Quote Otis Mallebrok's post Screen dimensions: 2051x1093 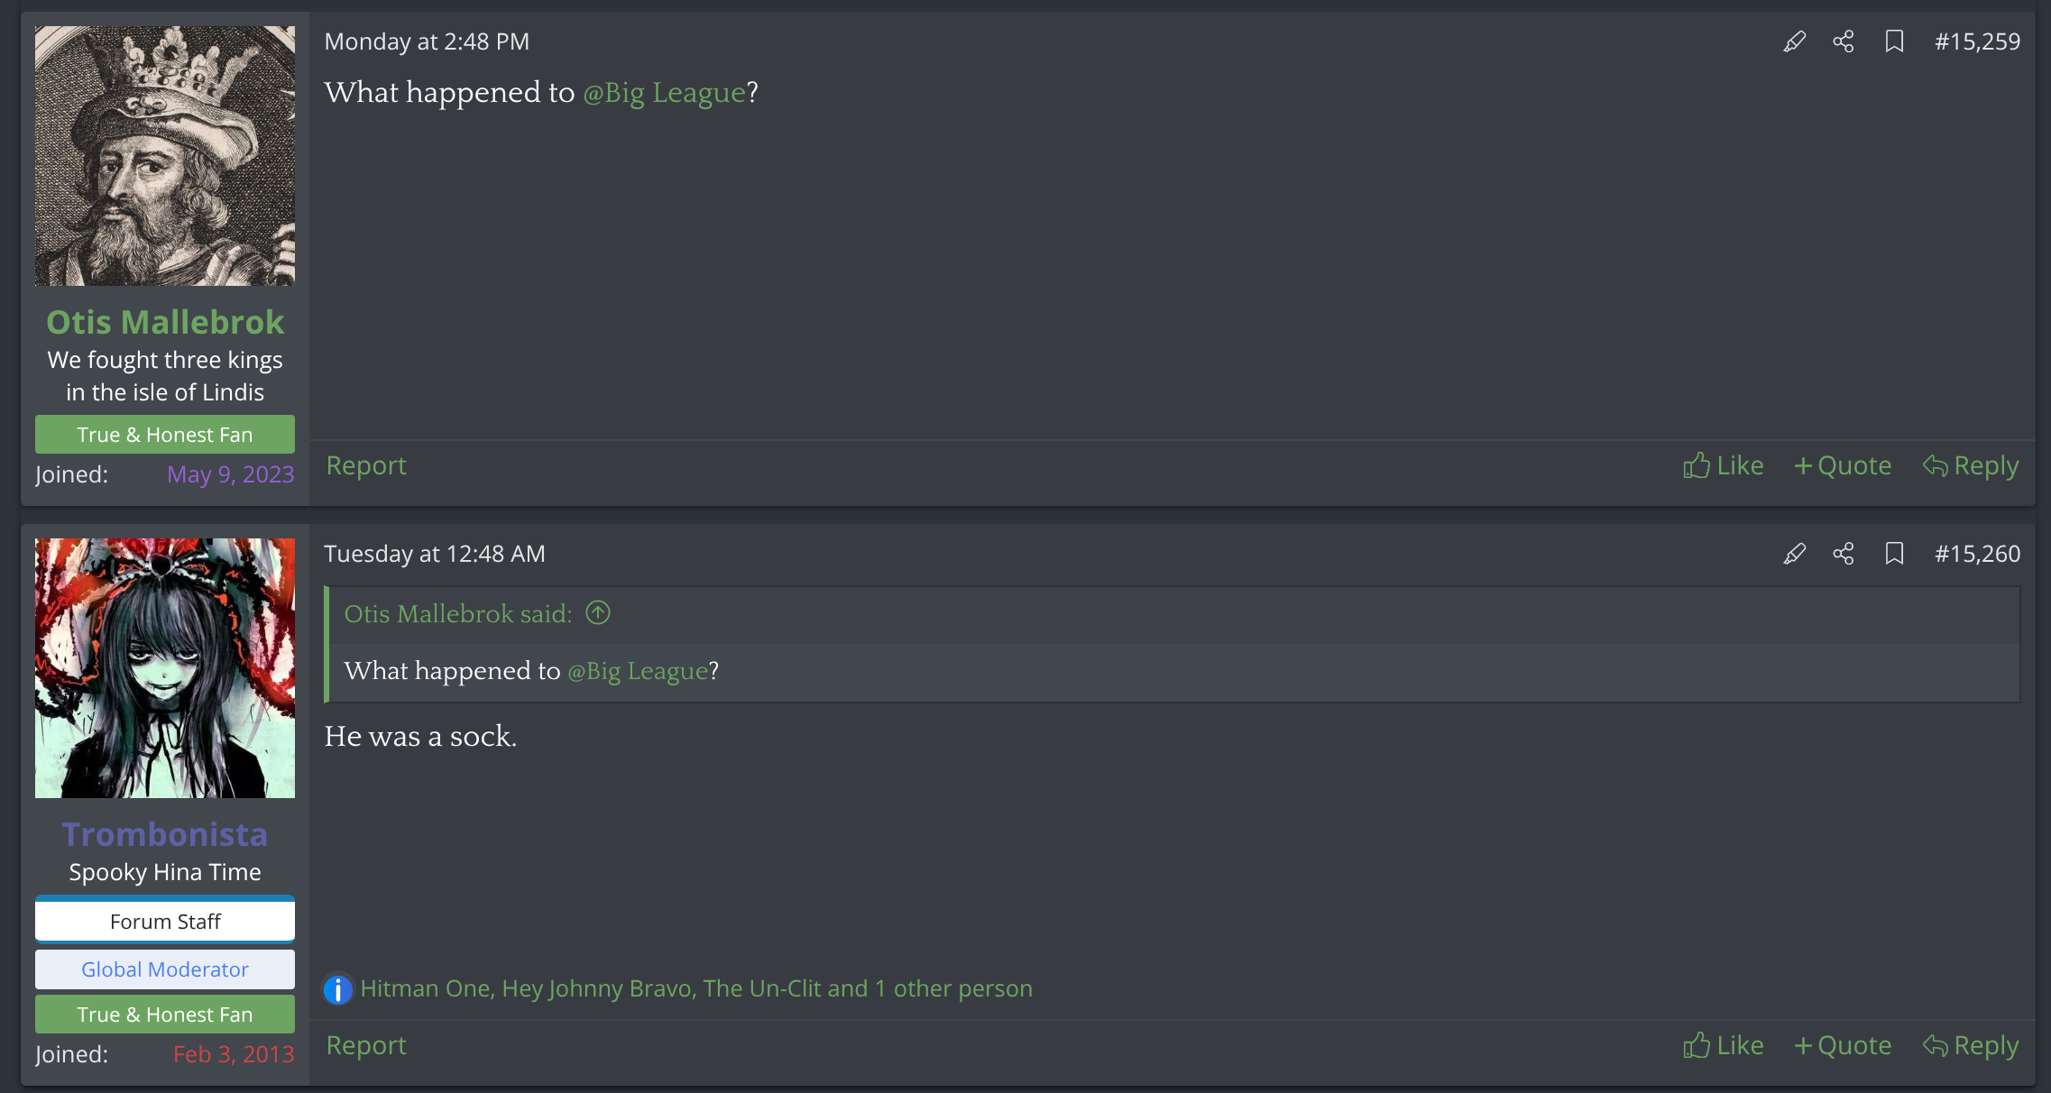click(x=1843, y=465)
